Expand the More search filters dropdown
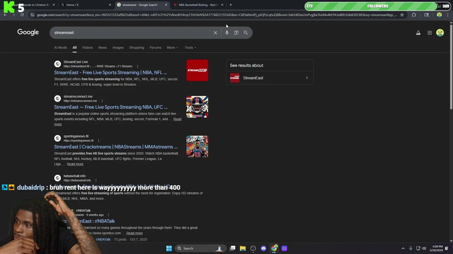 pyautogui.click(x=172, y=48)
